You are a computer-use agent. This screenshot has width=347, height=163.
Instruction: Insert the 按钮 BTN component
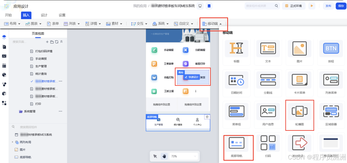331,52
